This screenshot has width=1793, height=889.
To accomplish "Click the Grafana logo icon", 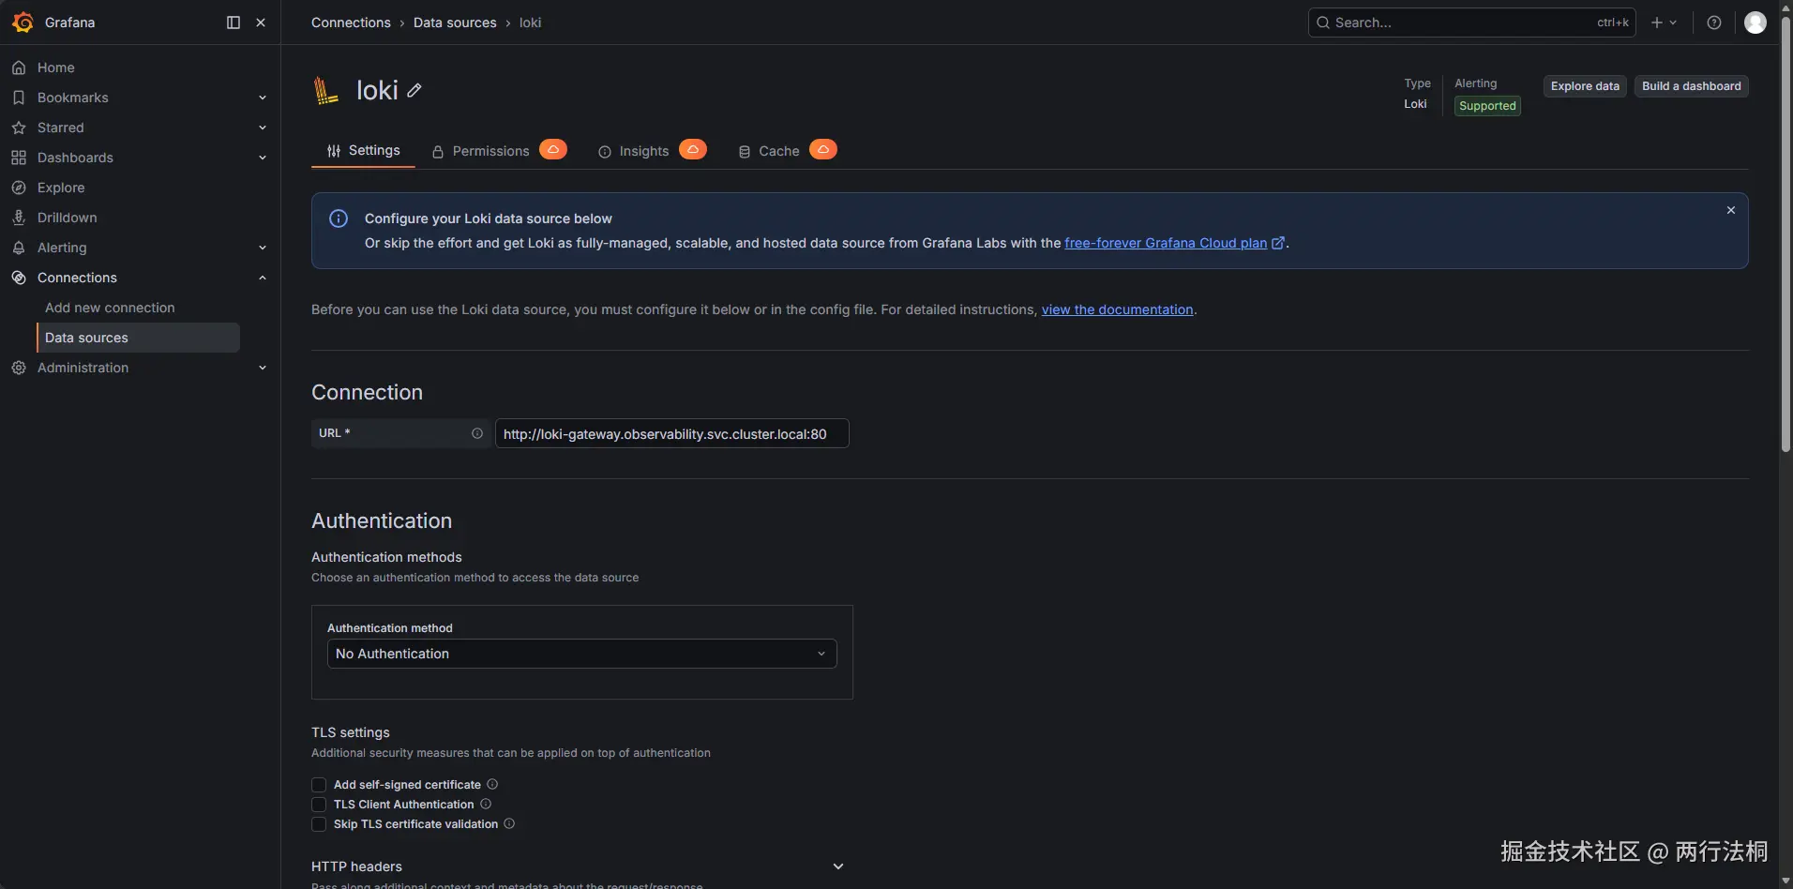I will (23, 23).
